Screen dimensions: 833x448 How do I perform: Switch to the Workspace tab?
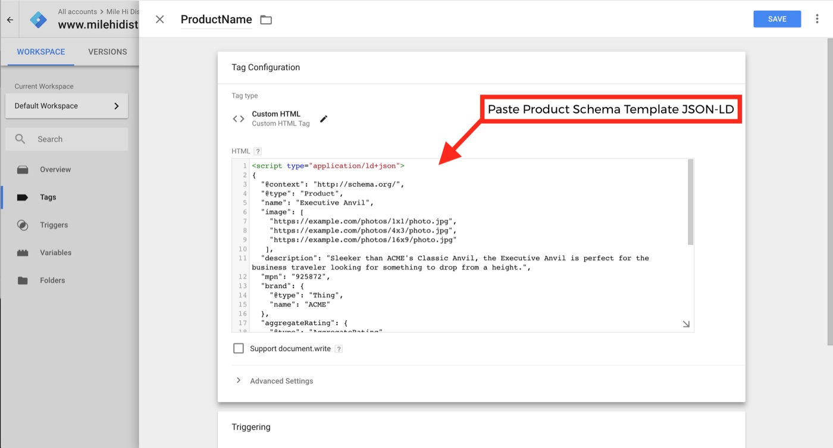(41, 52)
